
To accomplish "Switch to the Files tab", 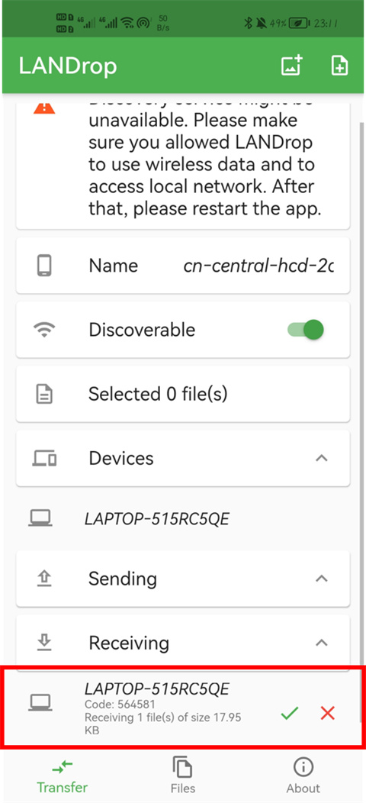I will click(x=183, y=774).
